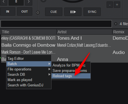This screenshot has height=104, width=128.
Task: Sort by Artist column header
Action: [84, 32]
